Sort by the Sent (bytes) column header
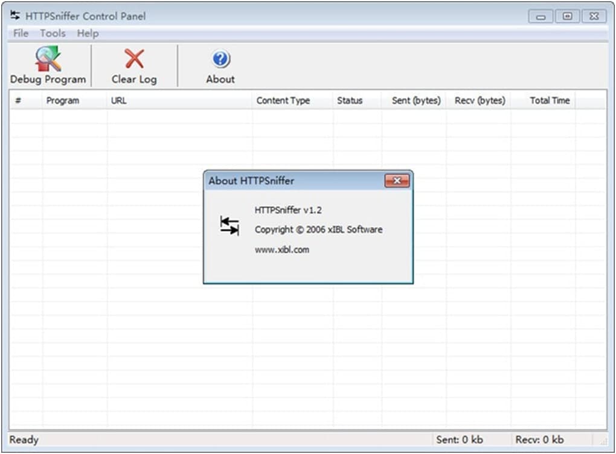 414,101
